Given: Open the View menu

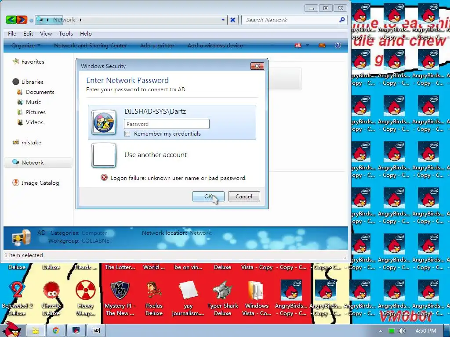Looking at the screenshot, I should [46, 33].
